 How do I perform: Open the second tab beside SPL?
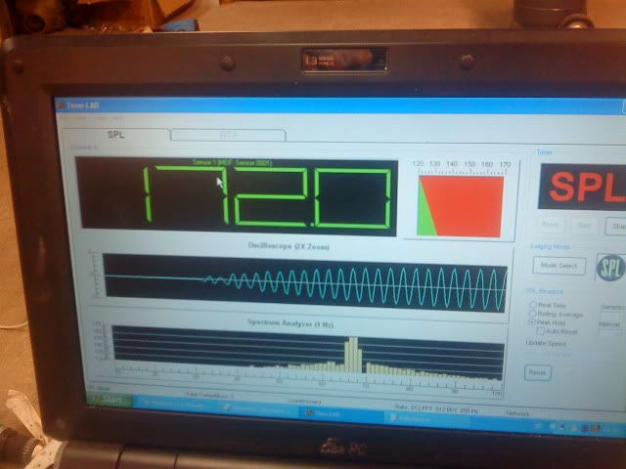point(228,135)
